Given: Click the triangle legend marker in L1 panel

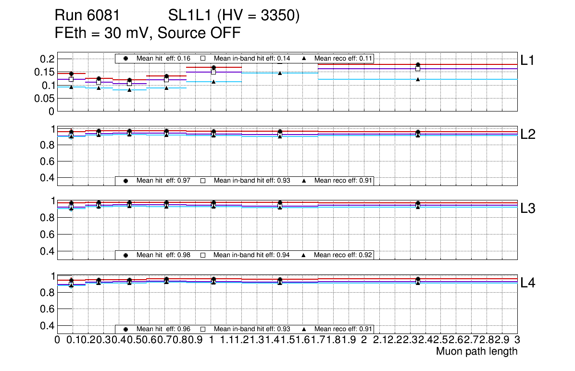Looking at the screenshot, I should click(304, 58).
